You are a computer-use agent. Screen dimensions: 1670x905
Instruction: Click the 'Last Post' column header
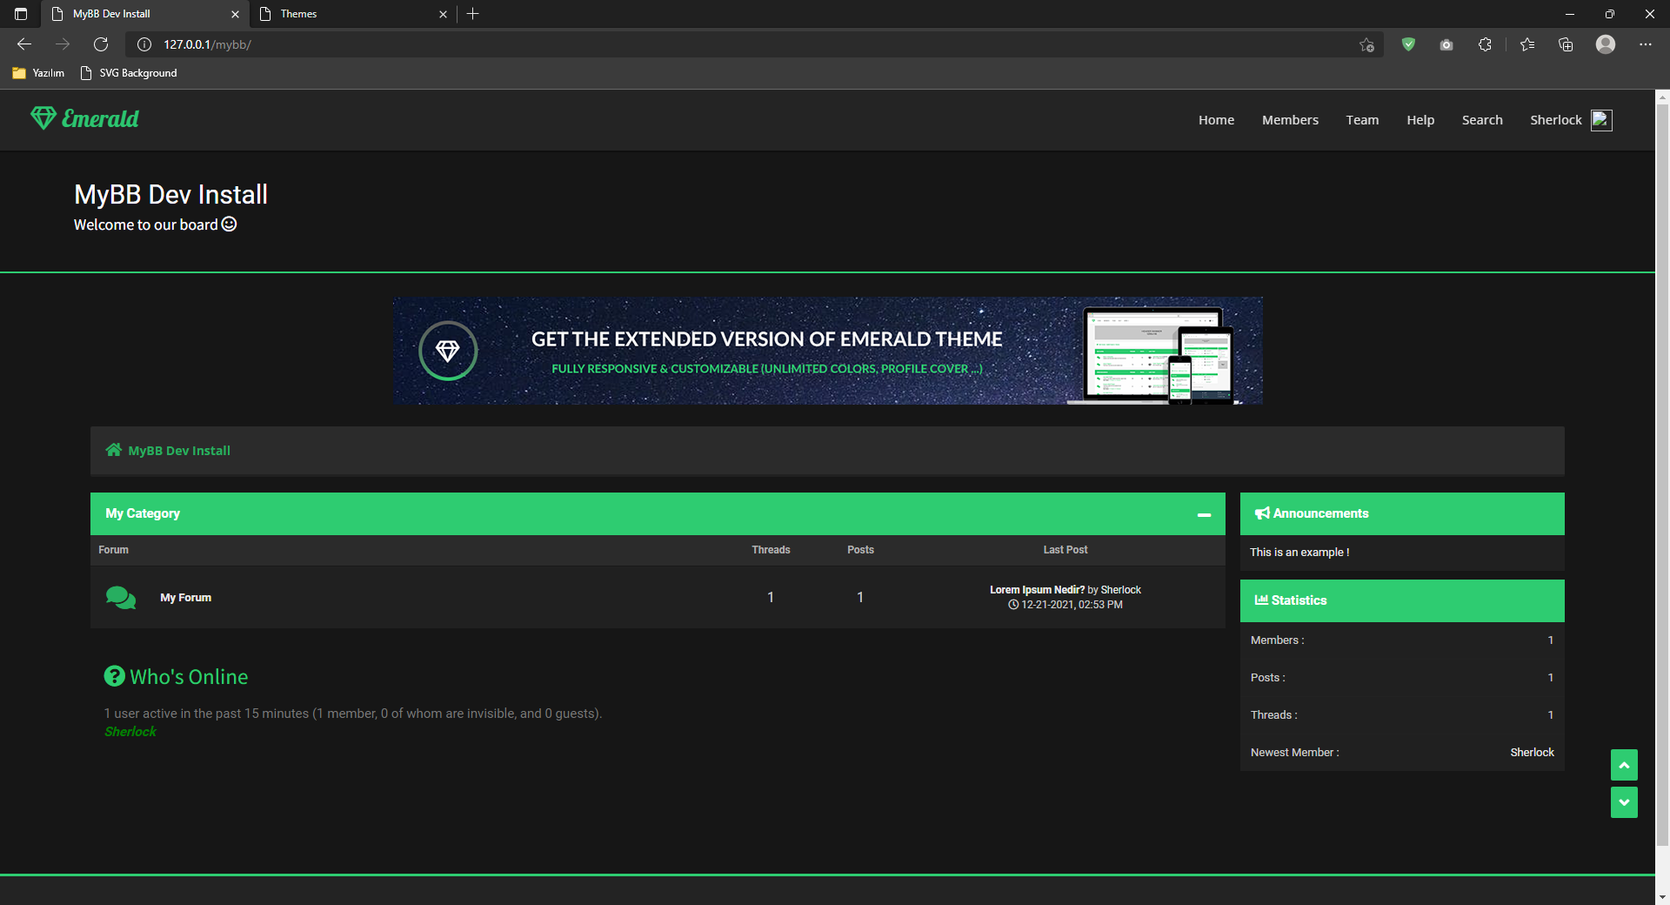(1065, 550)
